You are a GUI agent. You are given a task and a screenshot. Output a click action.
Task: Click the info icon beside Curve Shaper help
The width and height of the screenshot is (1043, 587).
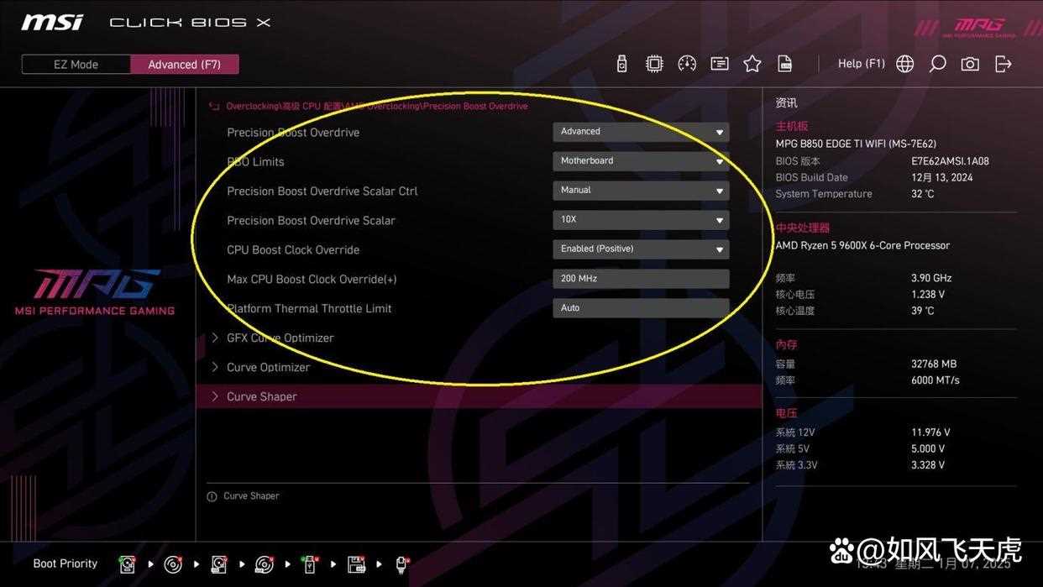(x=212, y=496)
